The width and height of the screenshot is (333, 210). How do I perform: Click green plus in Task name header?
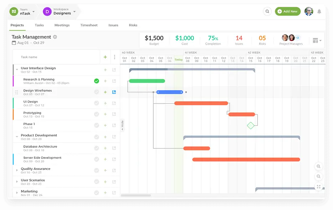tap(105, 57)
